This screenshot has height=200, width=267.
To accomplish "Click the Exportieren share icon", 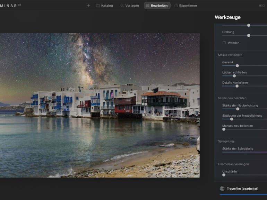I will [x=176, y=6].
